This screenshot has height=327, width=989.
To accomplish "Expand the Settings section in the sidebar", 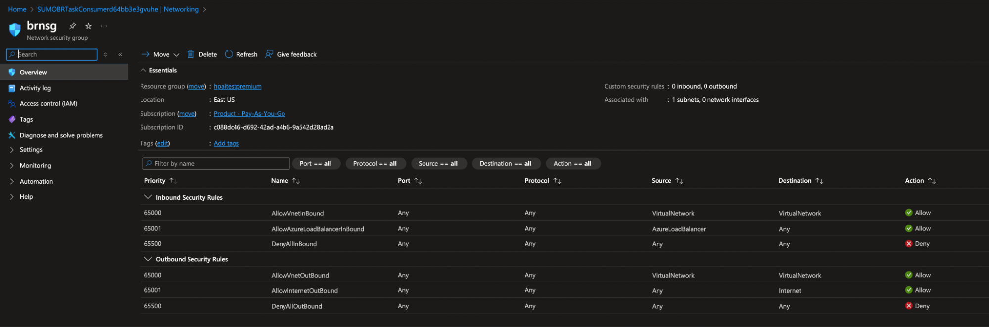I will tap(12, 150).
